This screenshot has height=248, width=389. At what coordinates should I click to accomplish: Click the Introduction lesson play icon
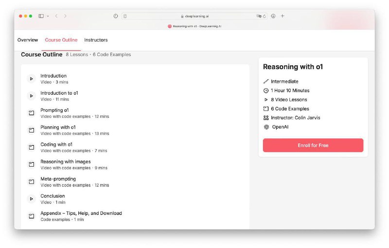(x=31, y=79)
